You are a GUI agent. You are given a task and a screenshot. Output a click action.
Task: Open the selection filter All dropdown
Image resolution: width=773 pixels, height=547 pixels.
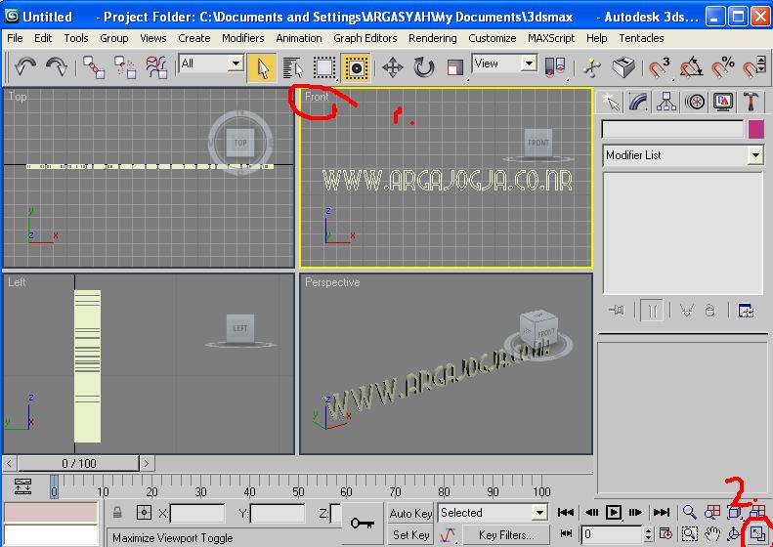(236, 63)
